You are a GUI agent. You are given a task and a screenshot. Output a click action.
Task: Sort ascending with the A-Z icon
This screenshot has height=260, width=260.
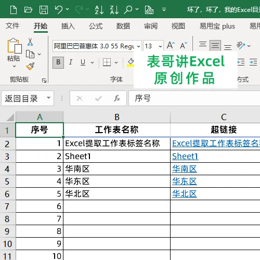pos(99,10)
